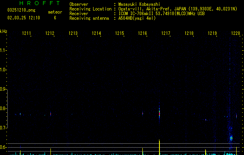Click the Observer label

click(x=79, y=4)
